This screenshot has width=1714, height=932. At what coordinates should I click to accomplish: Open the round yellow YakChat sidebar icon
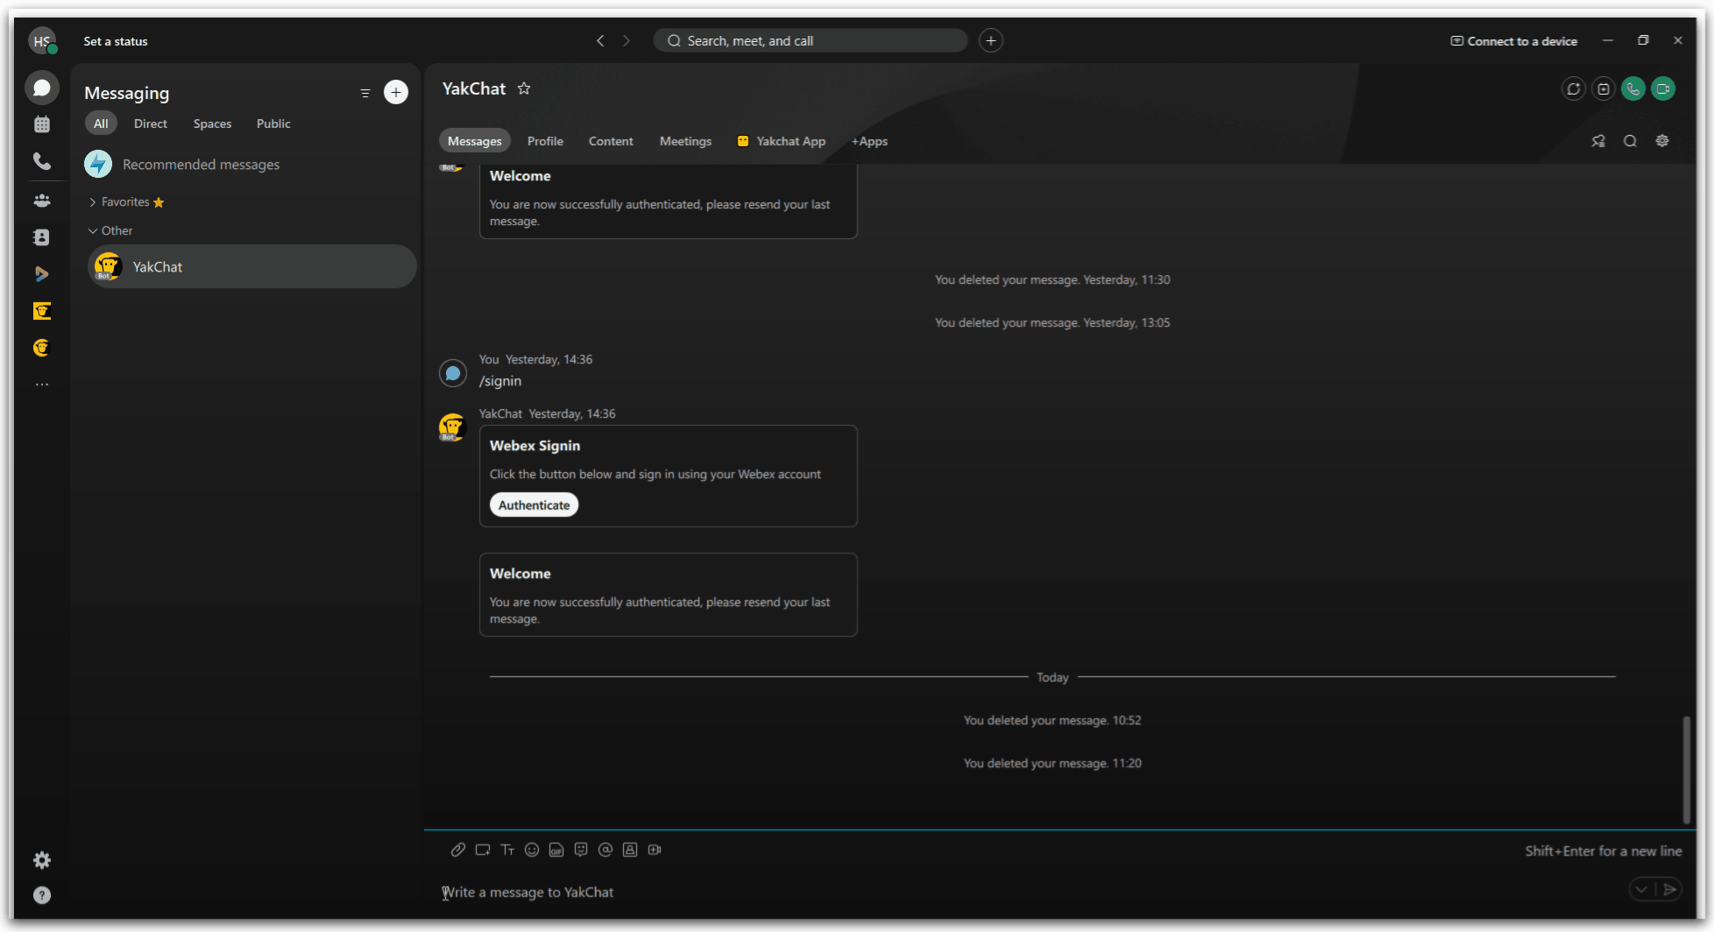[41, 348]
